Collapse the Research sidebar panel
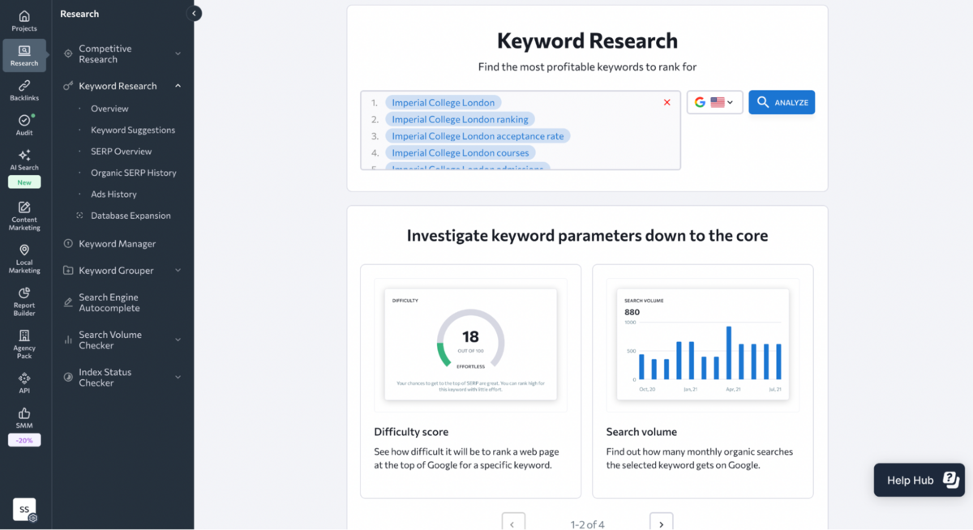 194,13
